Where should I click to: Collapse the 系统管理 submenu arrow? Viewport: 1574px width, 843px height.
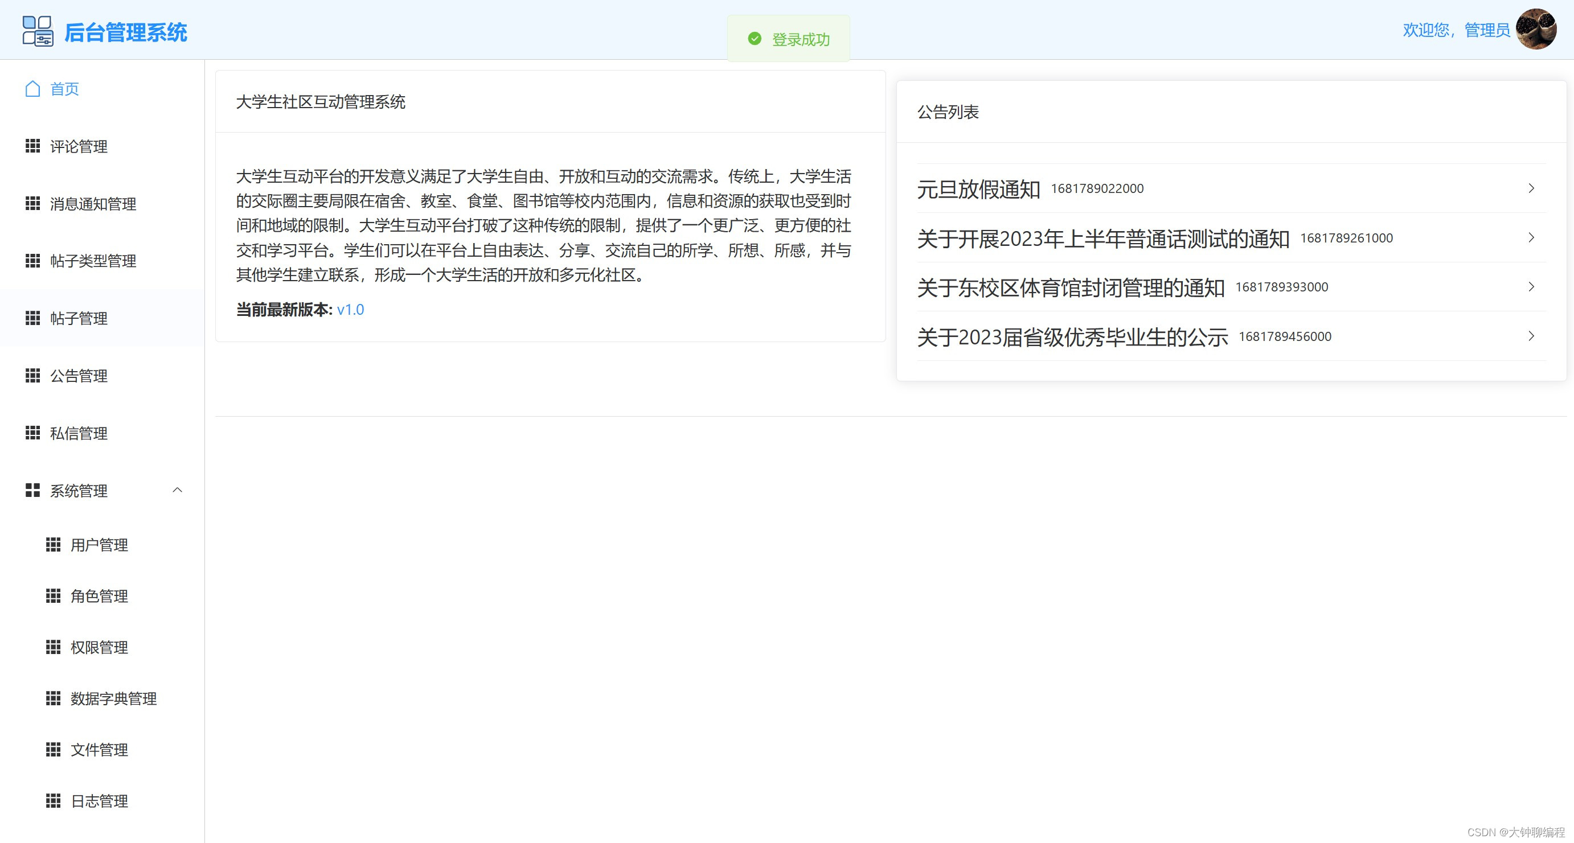(177, 491)
